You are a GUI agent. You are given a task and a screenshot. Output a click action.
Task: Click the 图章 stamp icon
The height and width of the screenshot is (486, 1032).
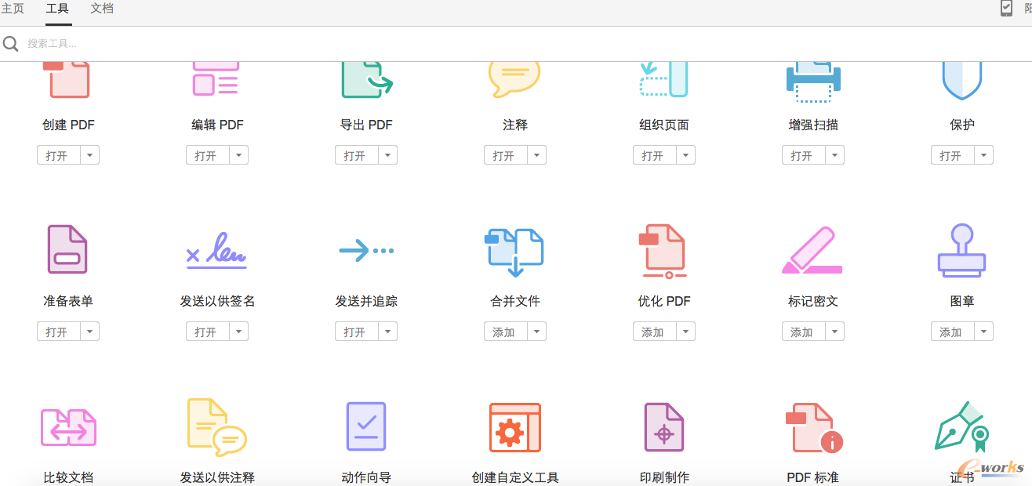pos(962,251)
